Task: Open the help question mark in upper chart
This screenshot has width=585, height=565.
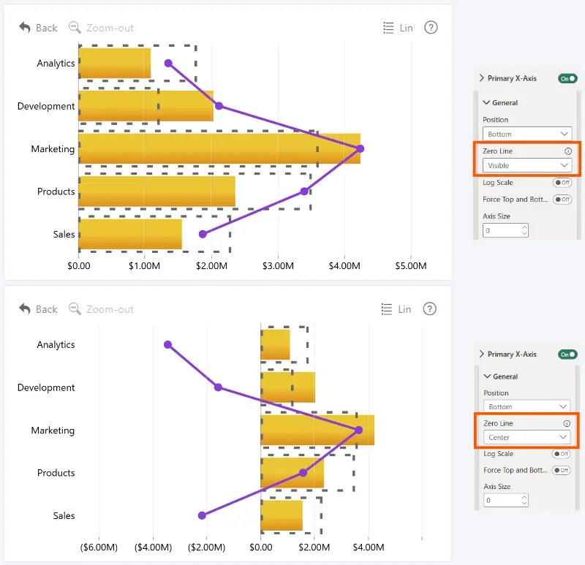Action: [431, 28]
